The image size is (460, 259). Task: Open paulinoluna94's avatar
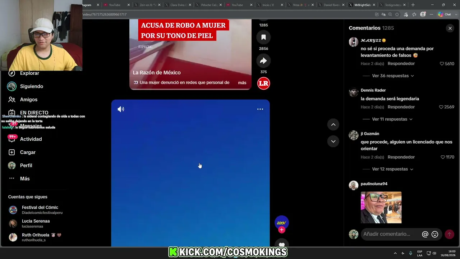click(354, 185)
